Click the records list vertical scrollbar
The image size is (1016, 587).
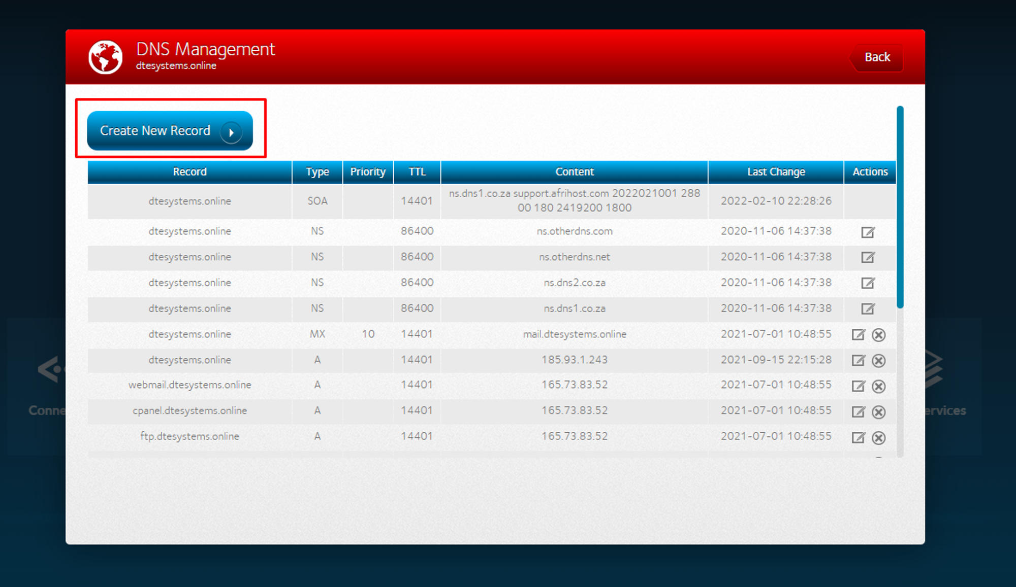coord(900,207)
